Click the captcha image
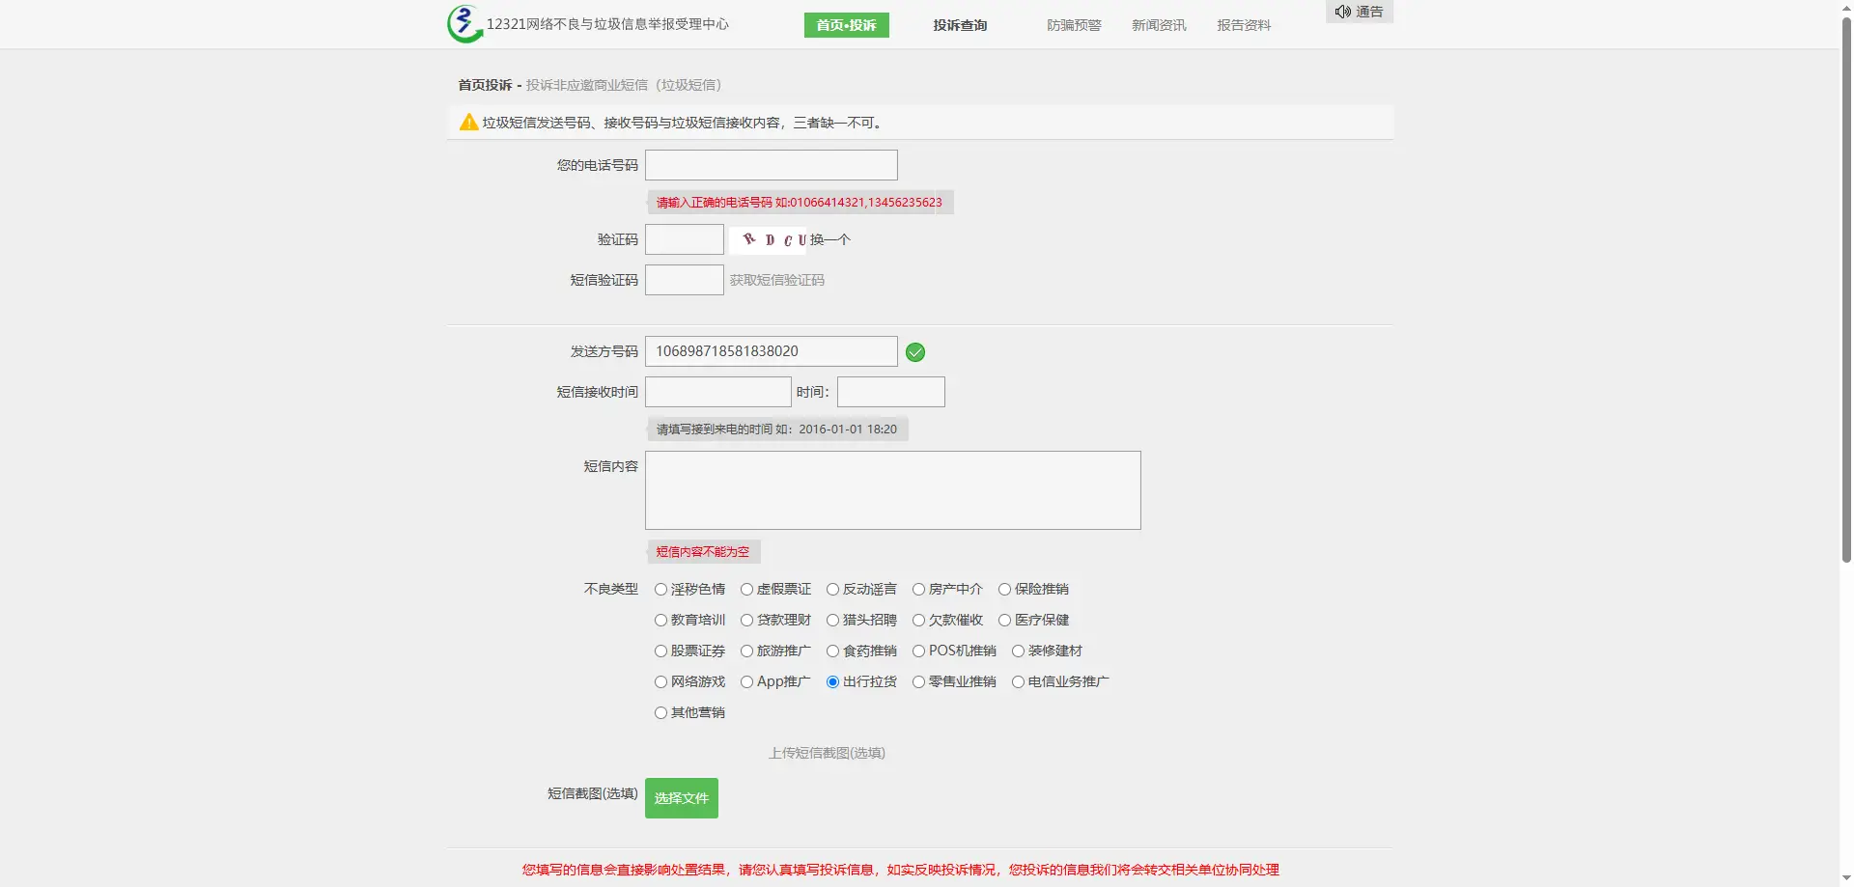The height and width of the screenshot is (887, 1854). [769, 239]
